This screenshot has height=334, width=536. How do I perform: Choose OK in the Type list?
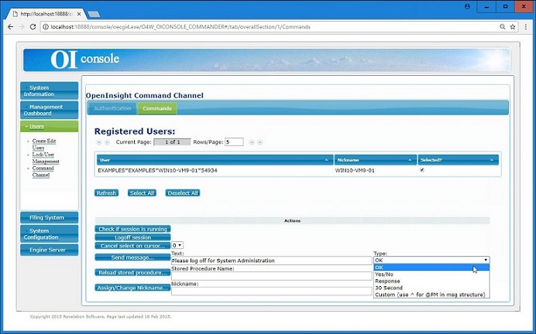click(431, 268)
